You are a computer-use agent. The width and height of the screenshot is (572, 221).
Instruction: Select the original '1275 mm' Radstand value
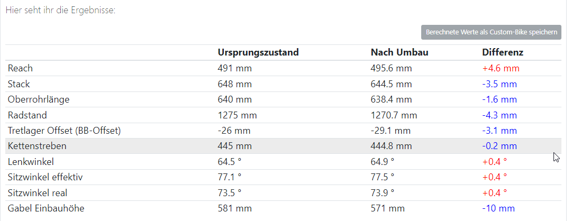click(237, 115)
